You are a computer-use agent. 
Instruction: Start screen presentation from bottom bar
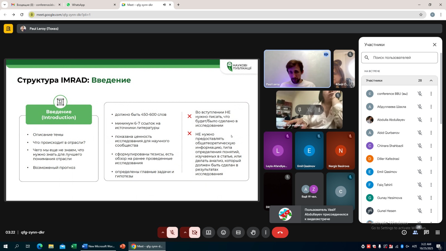pyautogui.click(x=209, y=232)
